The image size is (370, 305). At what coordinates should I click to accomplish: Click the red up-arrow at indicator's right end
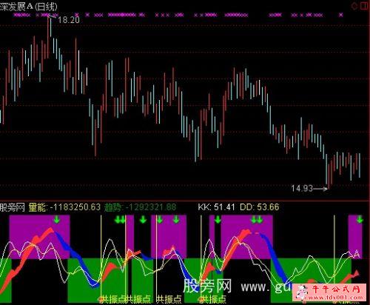(x=356, y=273)
